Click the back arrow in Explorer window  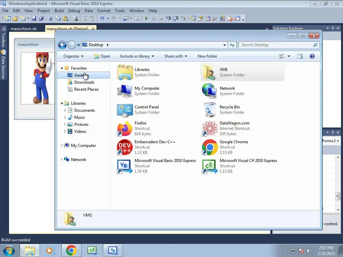click(62, 45)
